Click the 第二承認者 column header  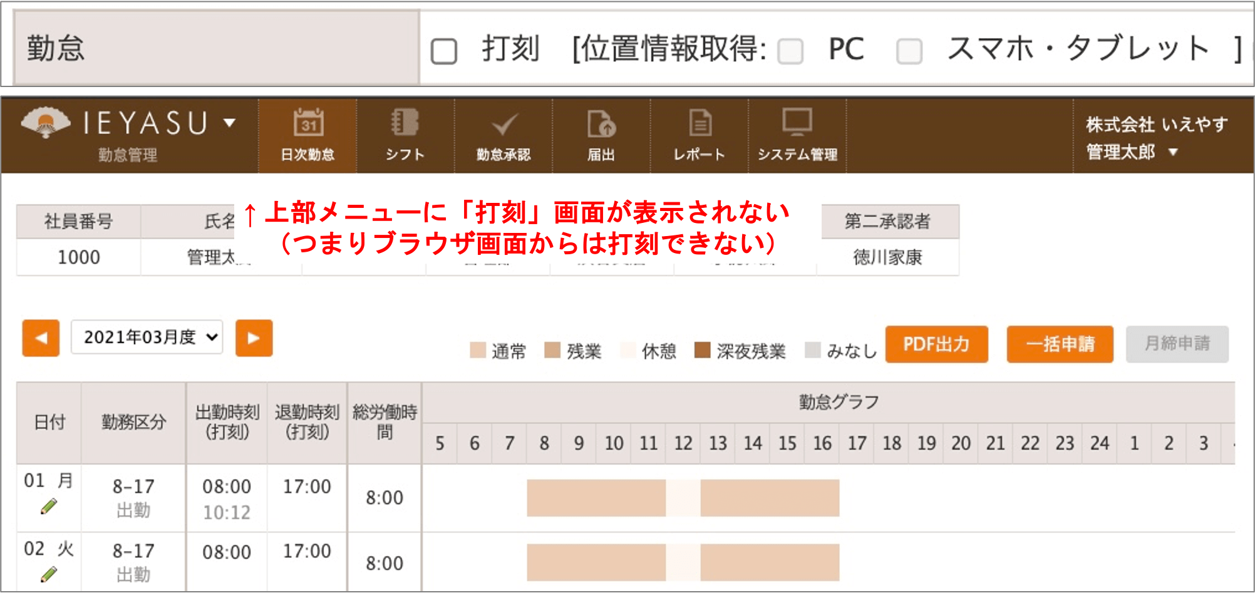888,221
